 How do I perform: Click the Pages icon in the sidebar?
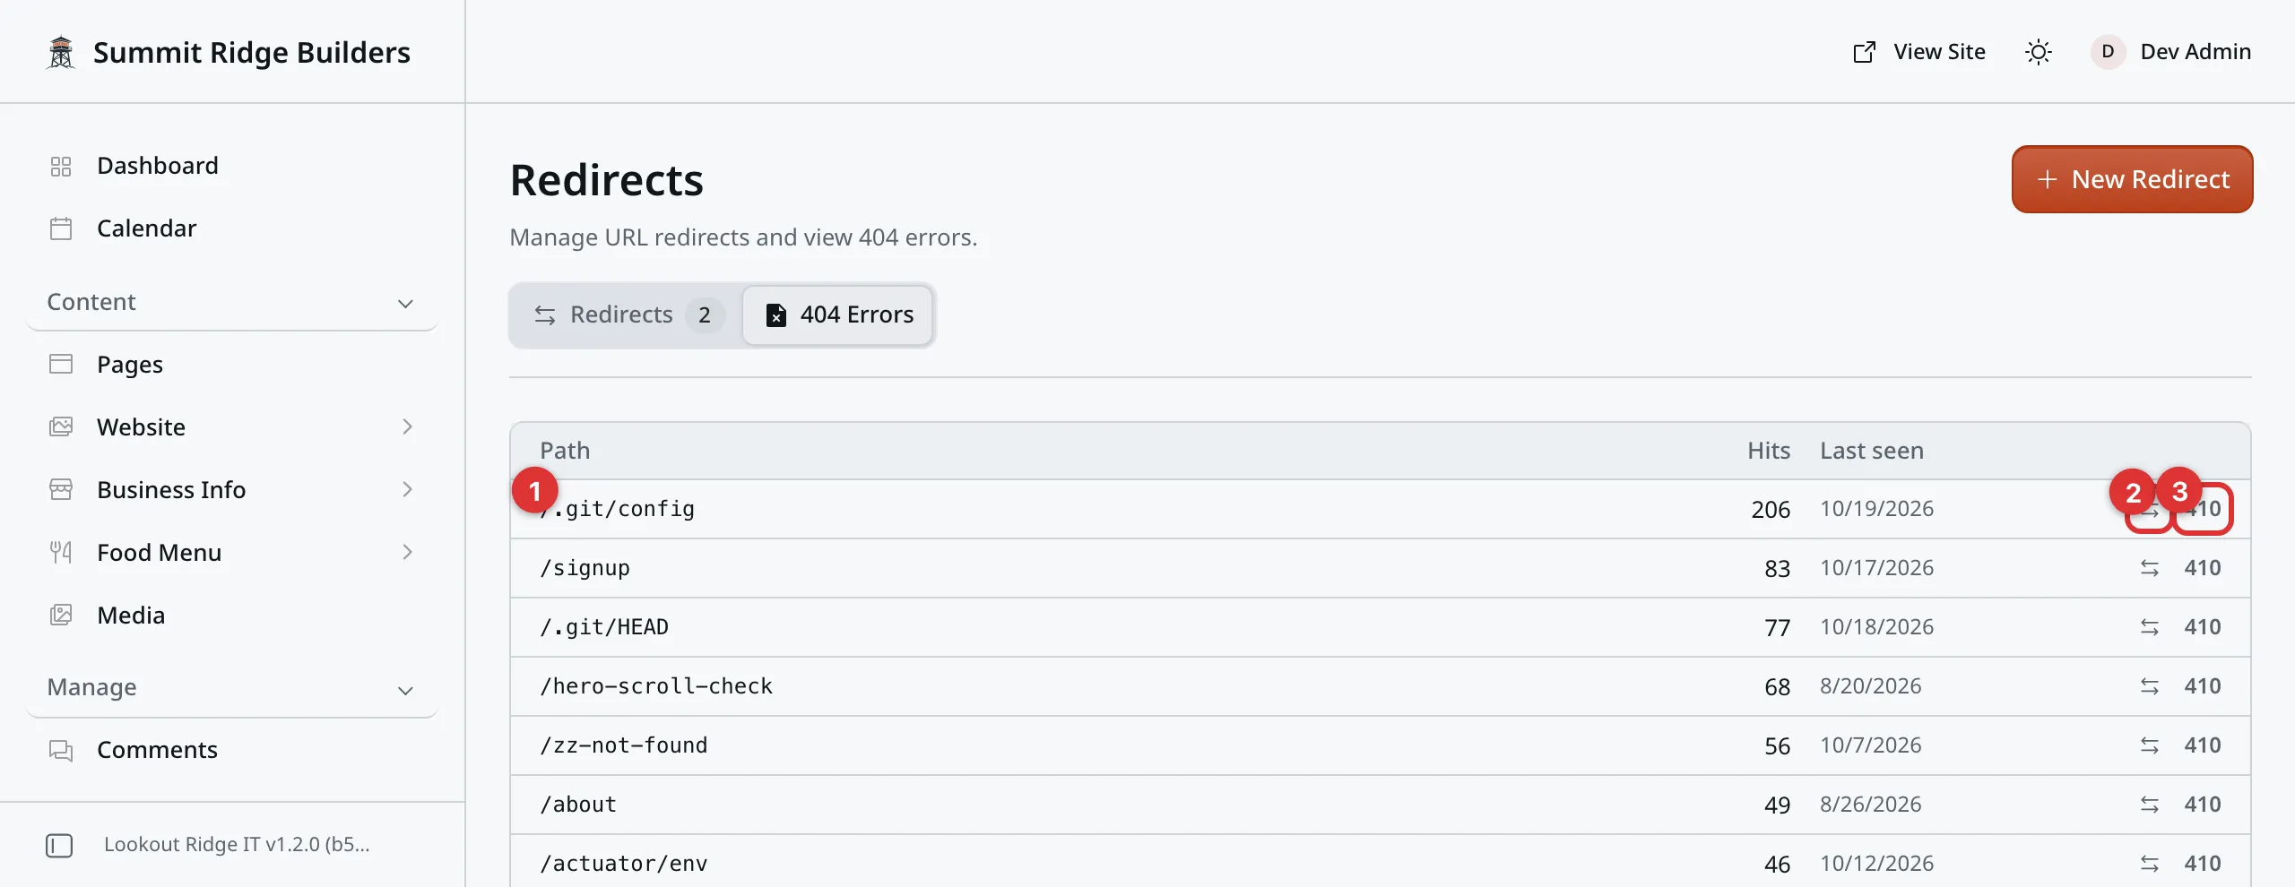tap(61, 365)
